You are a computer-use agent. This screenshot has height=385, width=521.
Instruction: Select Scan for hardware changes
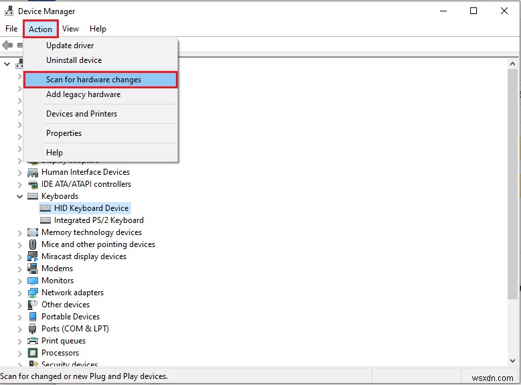100,80
